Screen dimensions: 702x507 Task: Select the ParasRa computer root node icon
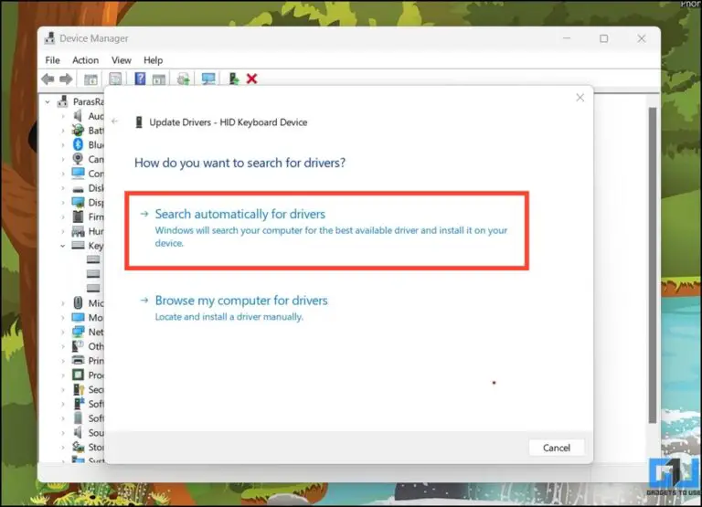62,102
